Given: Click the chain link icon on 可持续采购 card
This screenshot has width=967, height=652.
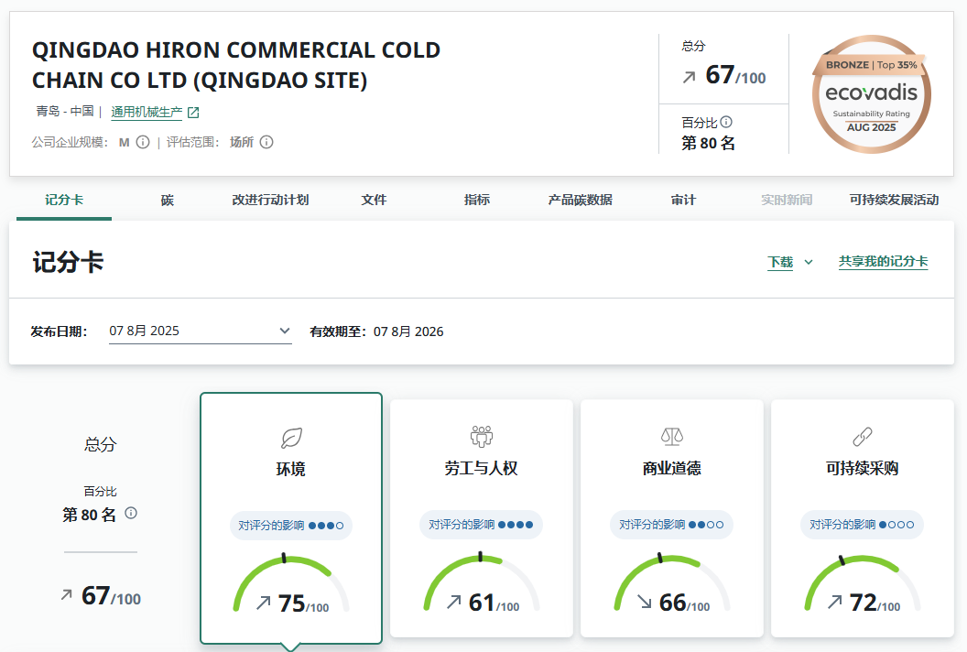Looking at the screenshot, I should click(x=863, y=436).
